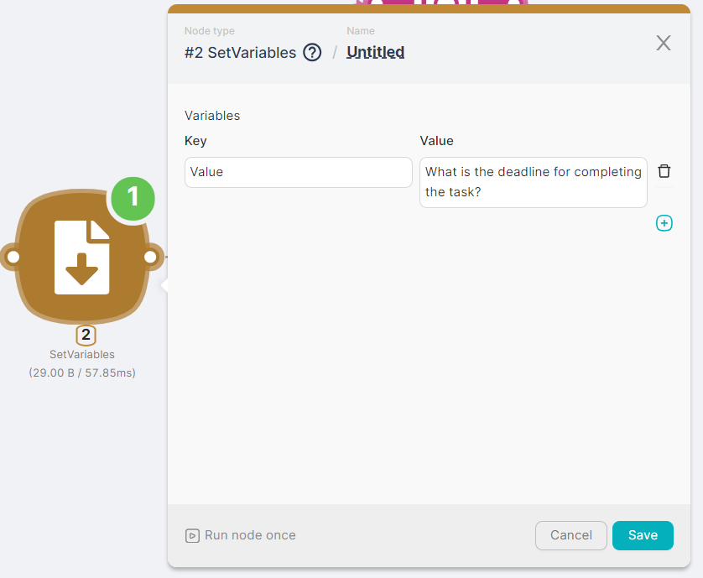The image size is (703, 578).
Task: Click the #2 SetVariables node type title
Action: click(240, 53)
